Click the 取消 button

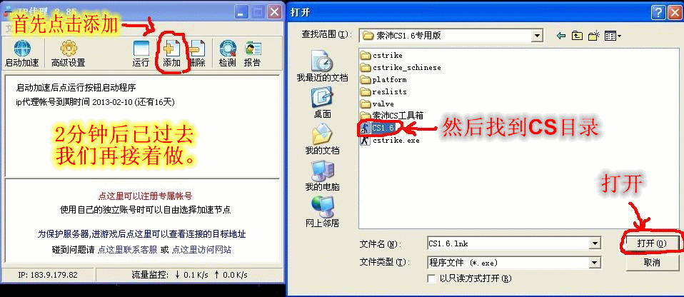652,263
